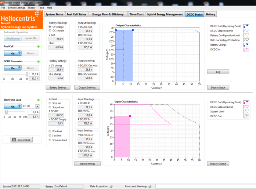The height and width of the screenshot is (189, 256).
Task: Open the System Settings menu
Action: [17, 8]
